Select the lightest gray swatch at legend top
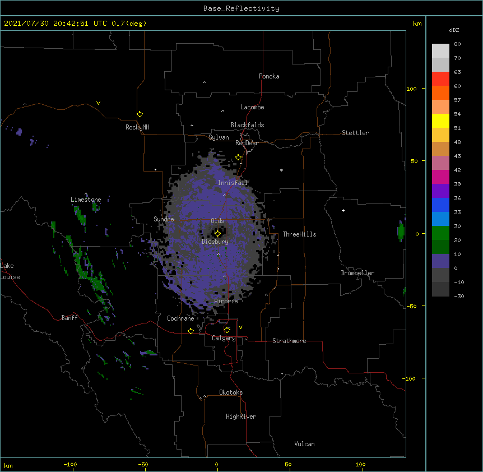 click(440, 51)
